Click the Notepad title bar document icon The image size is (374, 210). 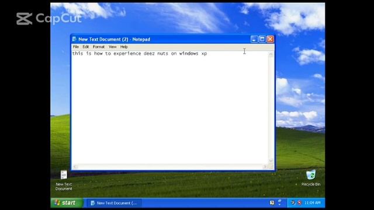pos(74,39)
